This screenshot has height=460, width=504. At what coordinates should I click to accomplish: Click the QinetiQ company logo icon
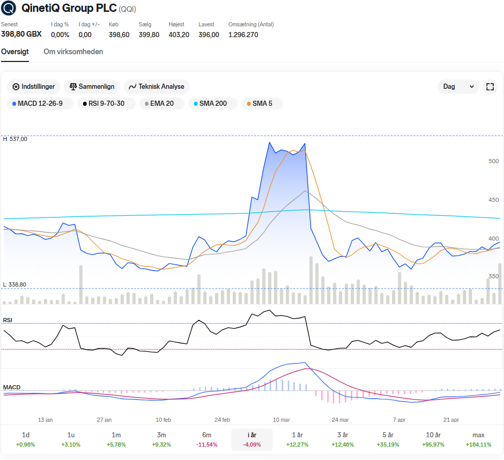[8, 8]
